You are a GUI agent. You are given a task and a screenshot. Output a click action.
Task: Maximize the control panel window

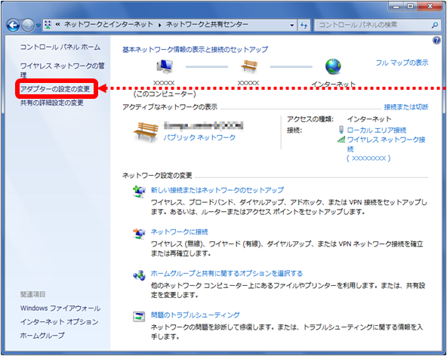410,6
